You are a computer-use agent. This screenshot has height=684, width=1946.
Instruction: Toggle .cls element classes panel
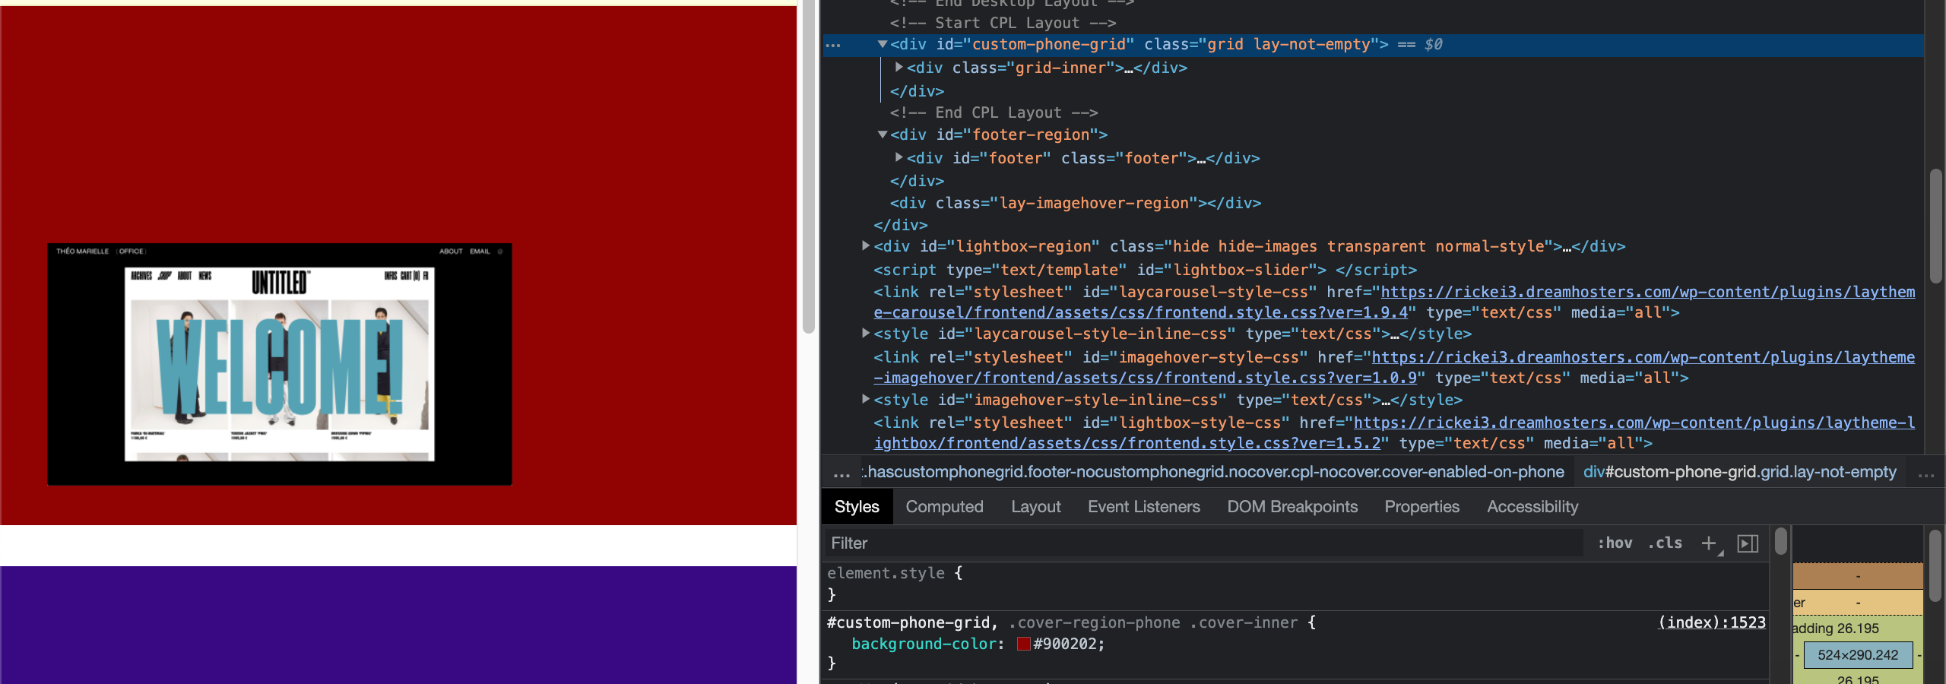[1665, 543]
